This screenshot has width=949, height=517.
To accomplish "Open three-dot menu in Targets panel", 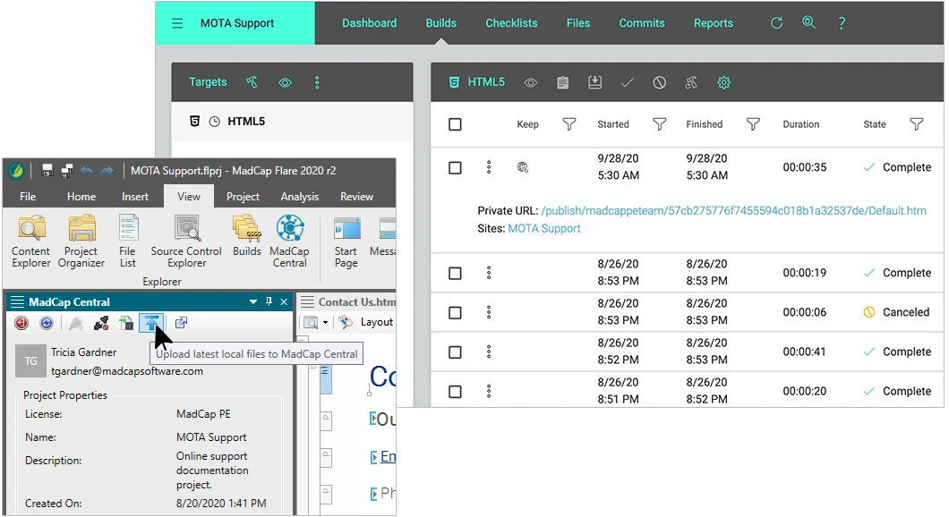I will click(x=317, y=82).
